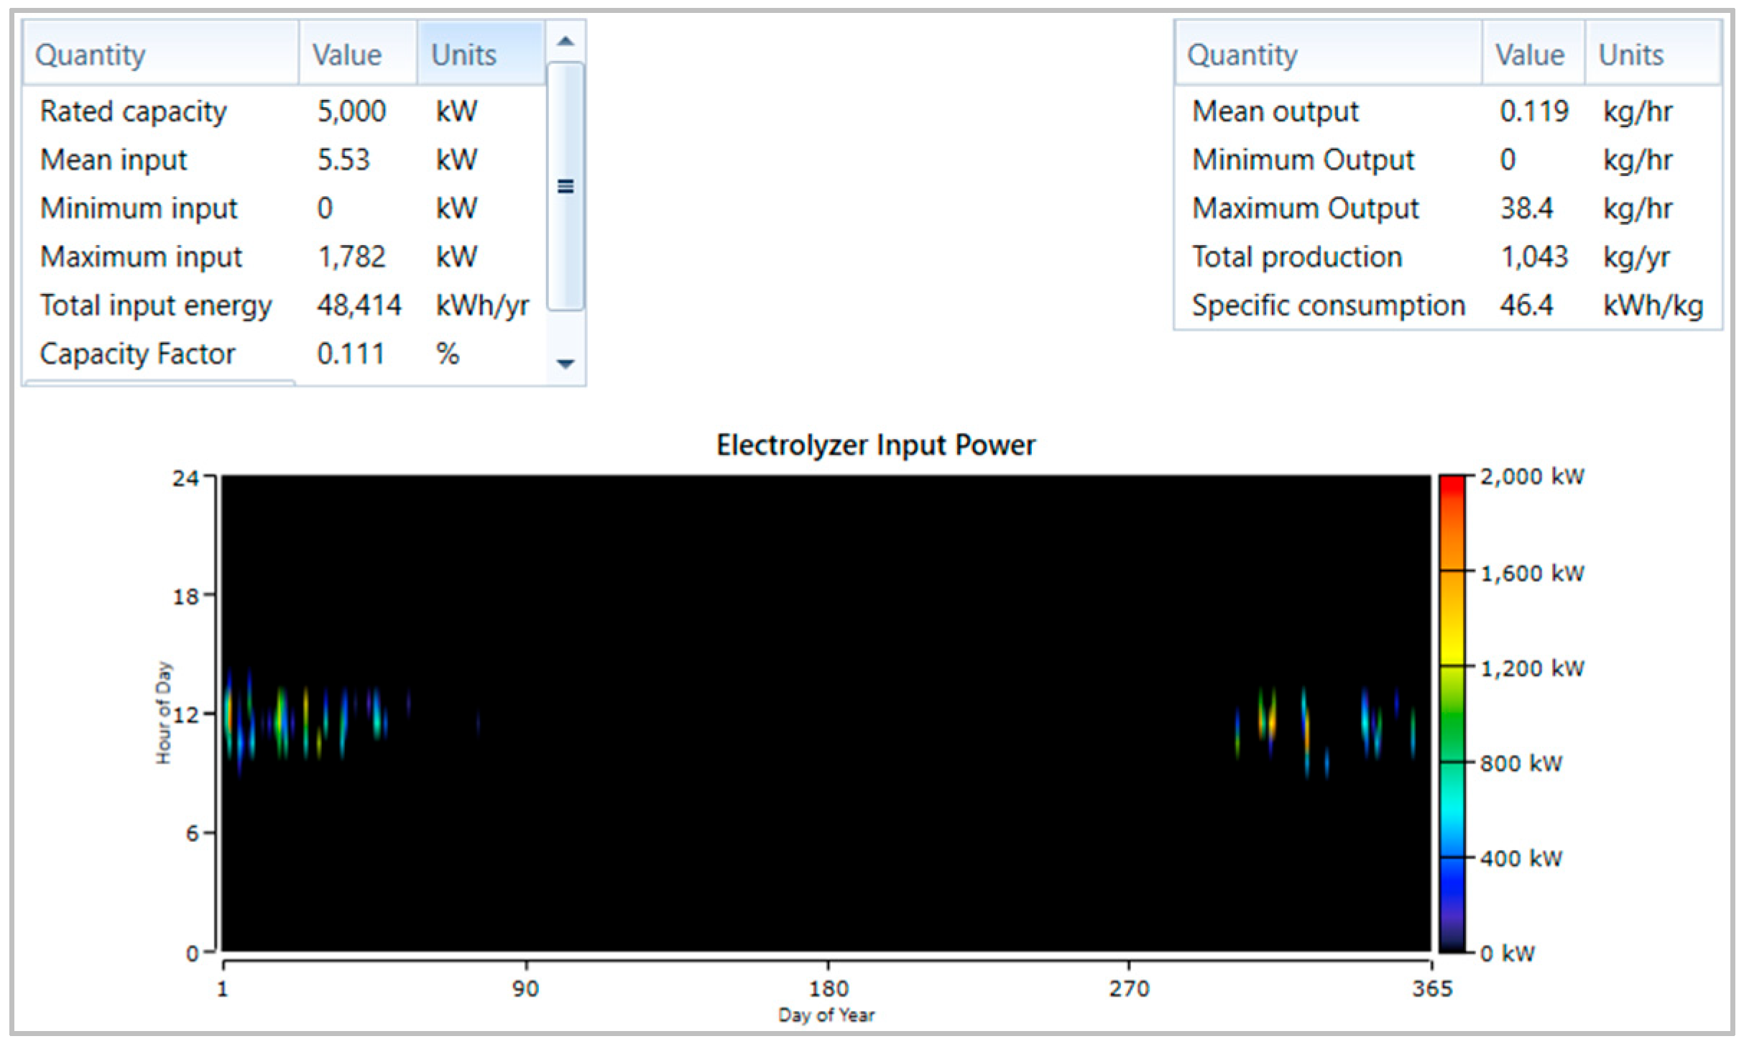Click the '1,600 kW' color scale label
Image resolution: width=1749 pixels, height=1049 pixels.
1532,573
